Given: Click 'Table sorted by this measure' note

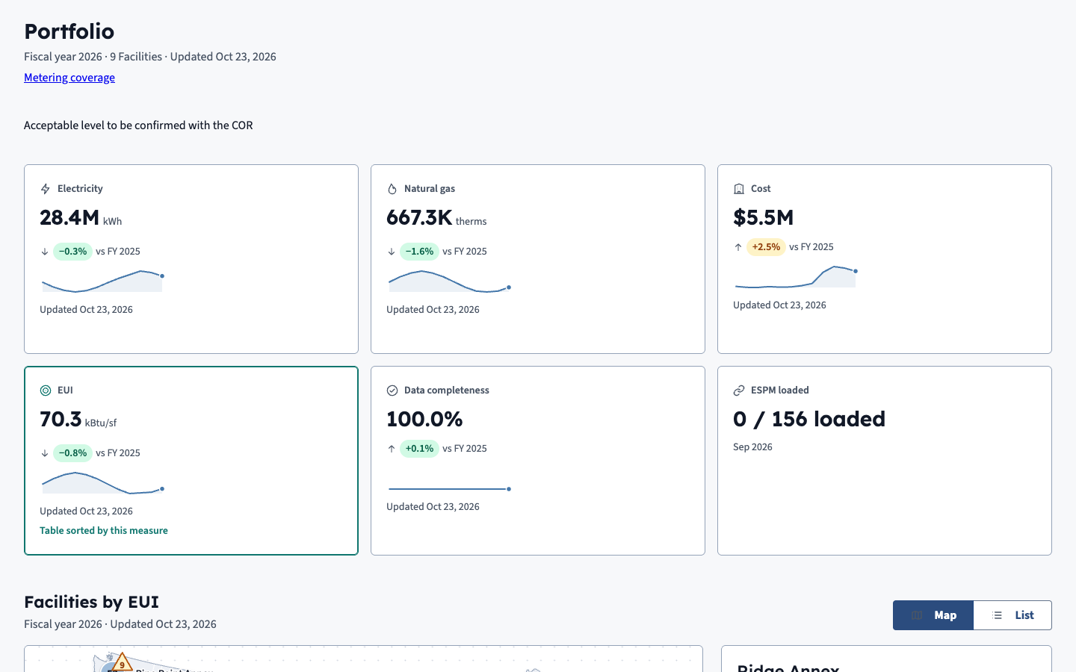Looking at the screenshot, I should pos(104,531).
